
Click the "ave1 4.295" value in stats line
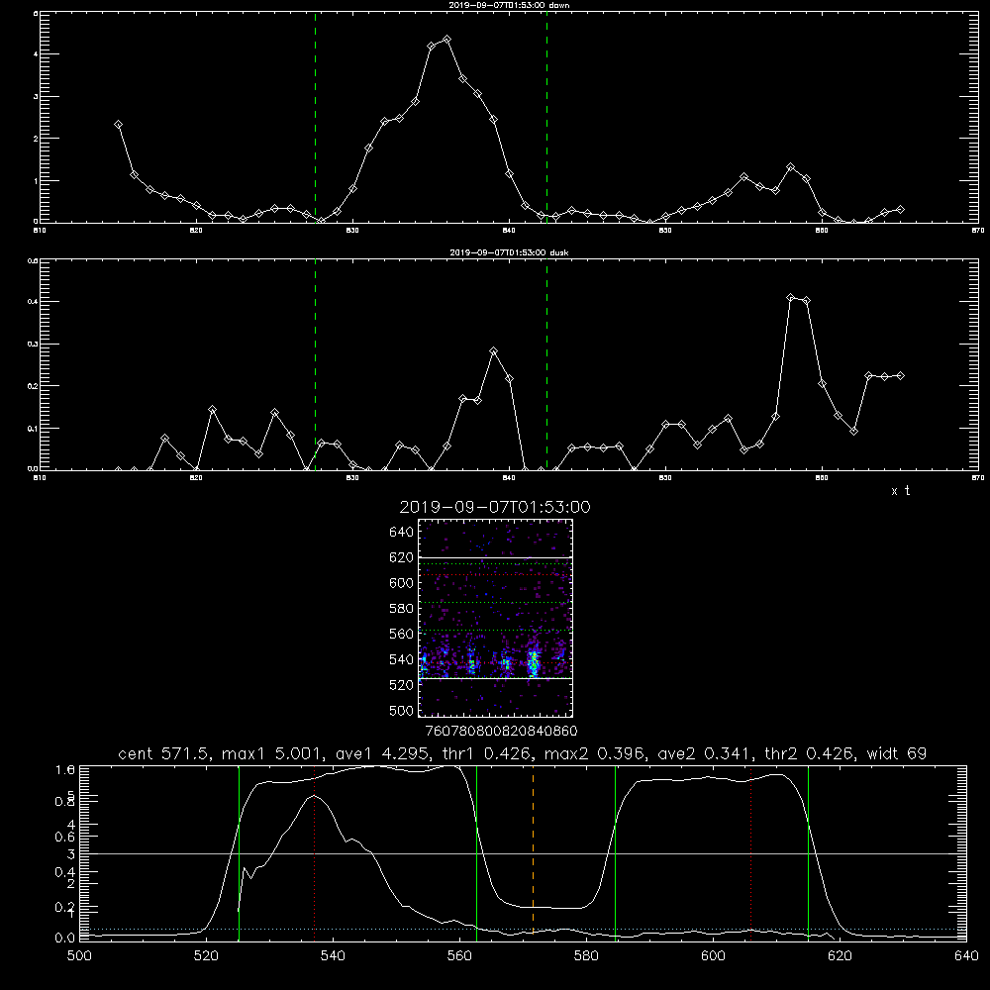pos(384,753)
